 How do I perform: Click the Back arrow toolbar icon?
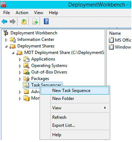click(x=4, y=22)
